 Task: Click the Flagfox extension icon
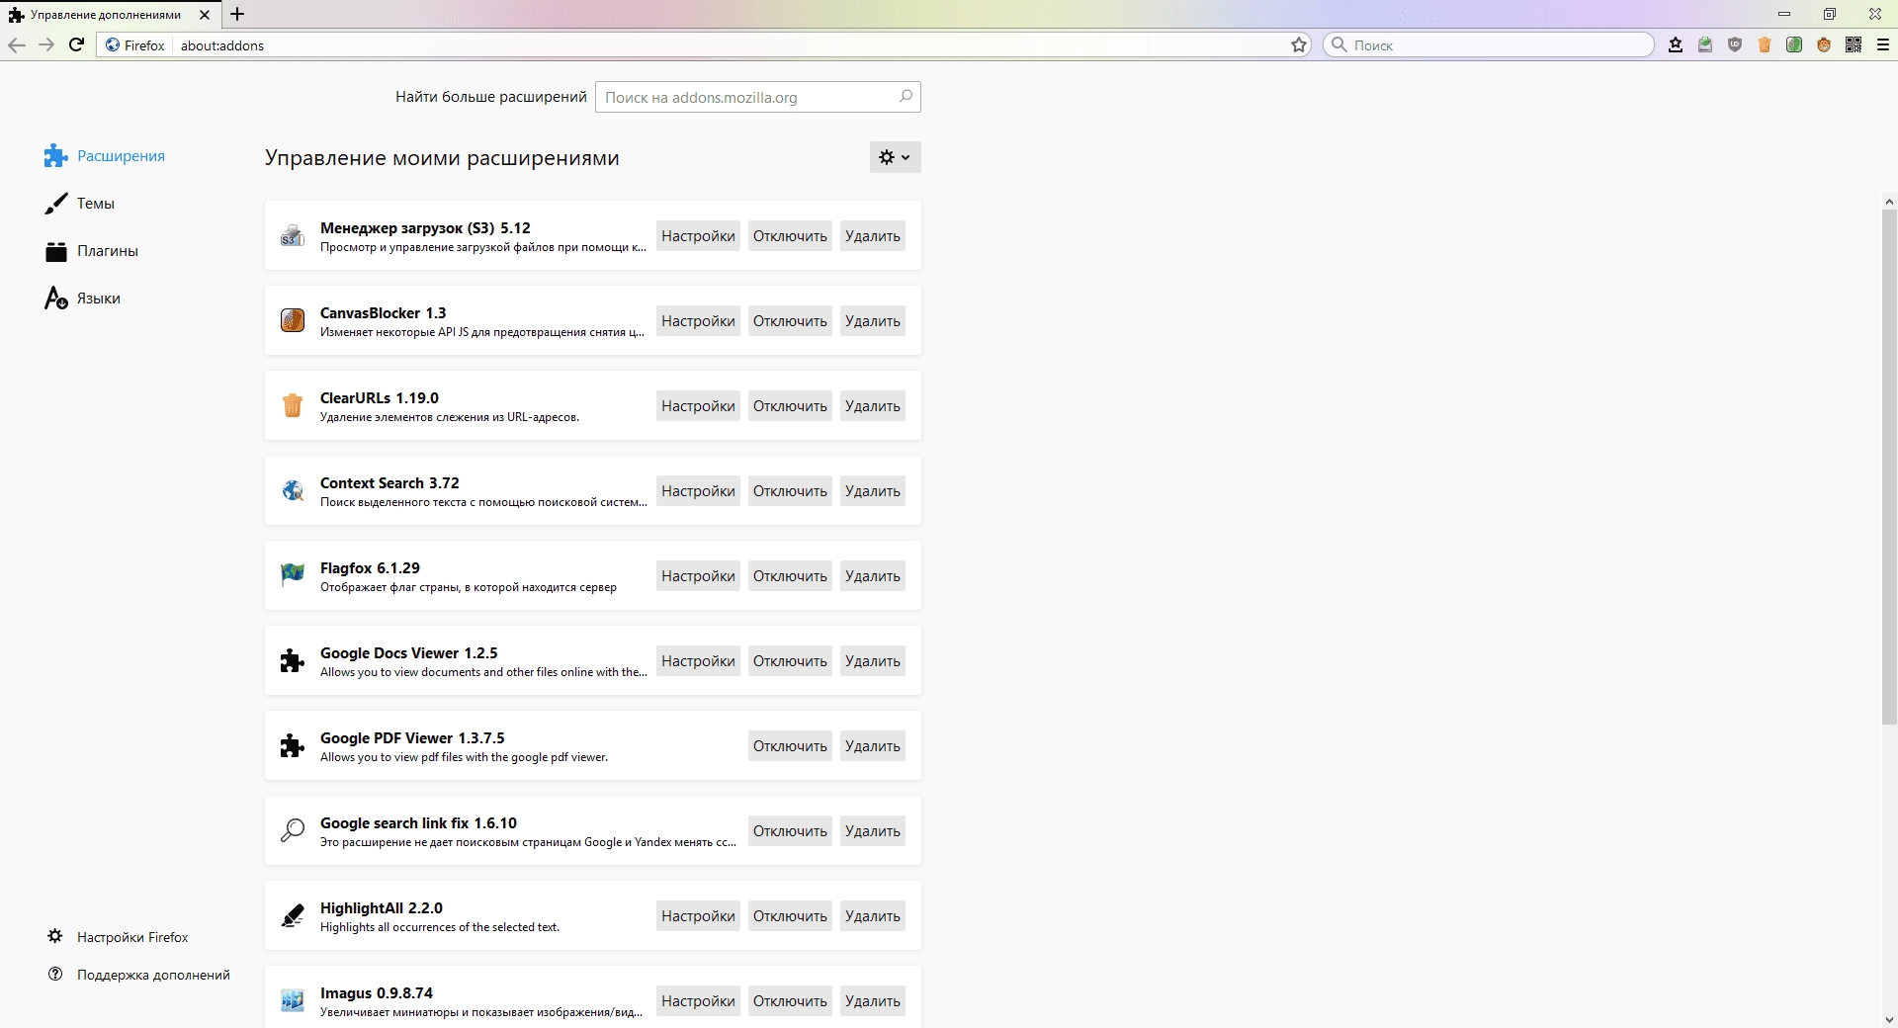[x=293, y=575]
